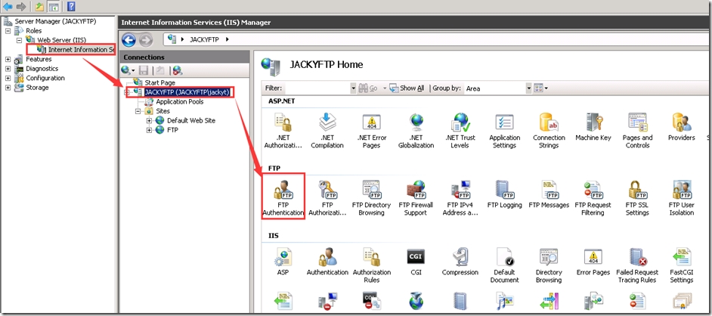
Task: Open .NET Error Pages
Action: coord(371,131)
